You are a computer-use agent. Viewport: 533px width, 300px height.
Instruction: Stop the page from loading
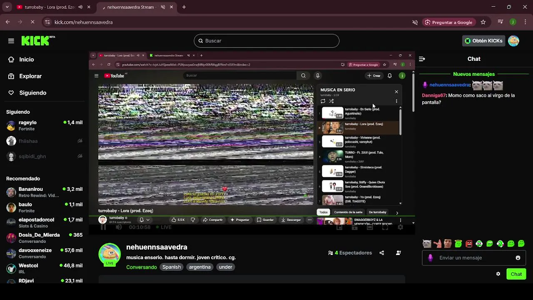click(32, 22)
